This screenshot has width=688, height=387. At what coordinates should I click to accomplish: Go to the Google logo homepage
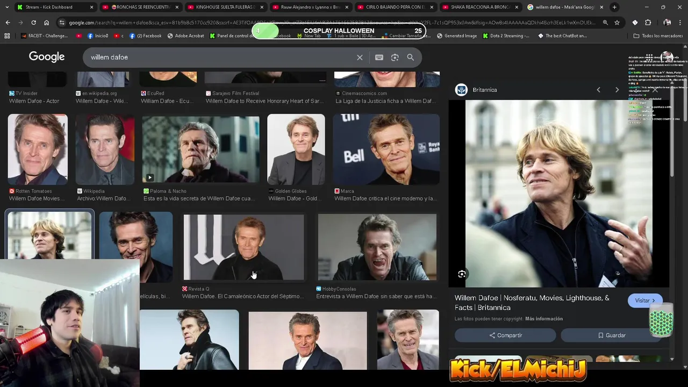(x=47, y=57)
